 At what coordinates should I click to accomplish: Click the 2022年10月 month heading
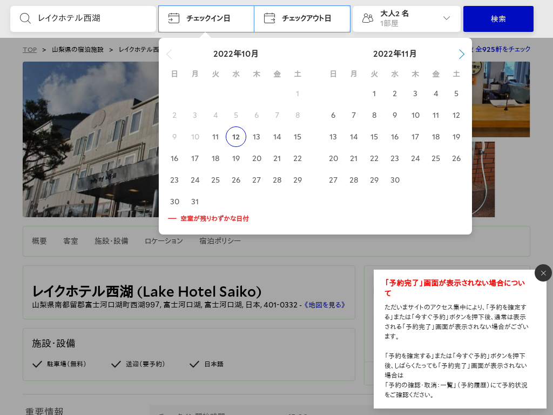pos(235,54)
